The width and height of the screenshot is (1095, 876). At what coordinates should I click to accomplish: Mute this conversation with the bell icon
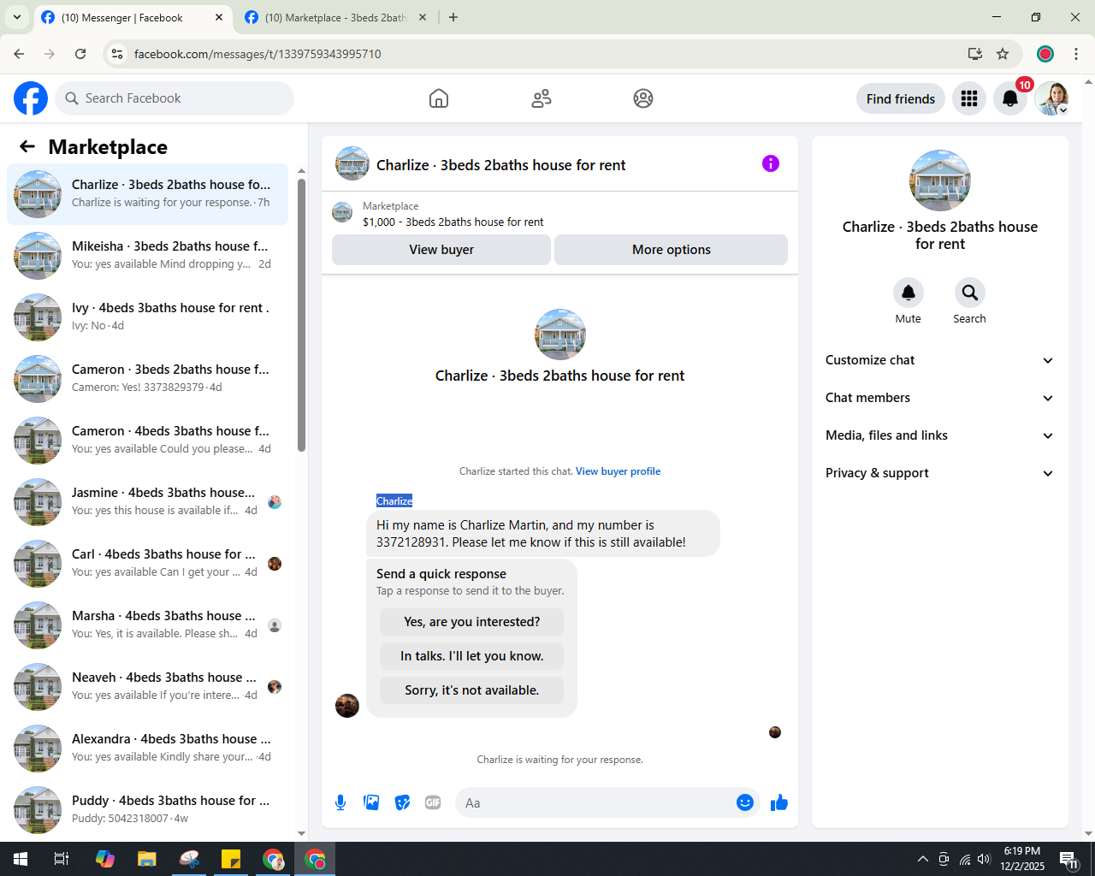pos(909,293)
